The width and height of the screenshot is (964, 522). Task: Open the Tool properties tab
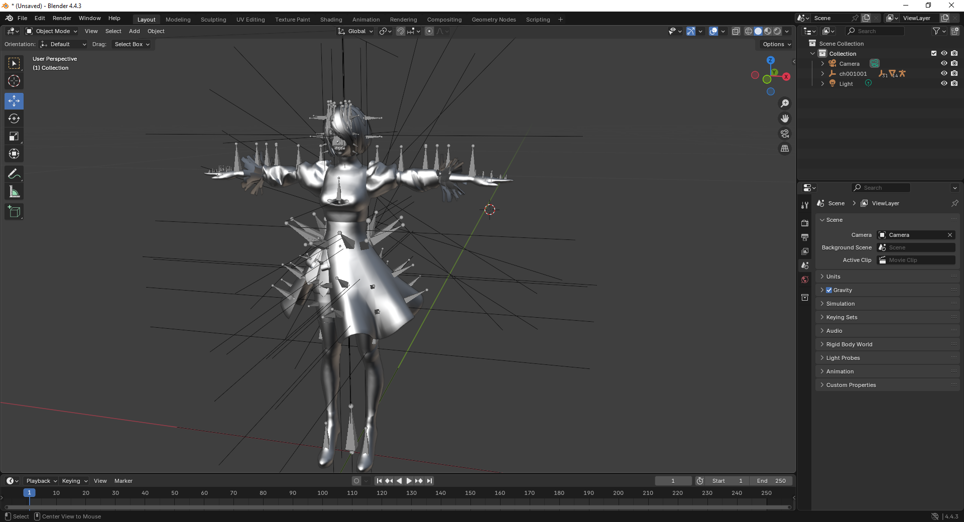pyautogui.click(x=805, y=205)
